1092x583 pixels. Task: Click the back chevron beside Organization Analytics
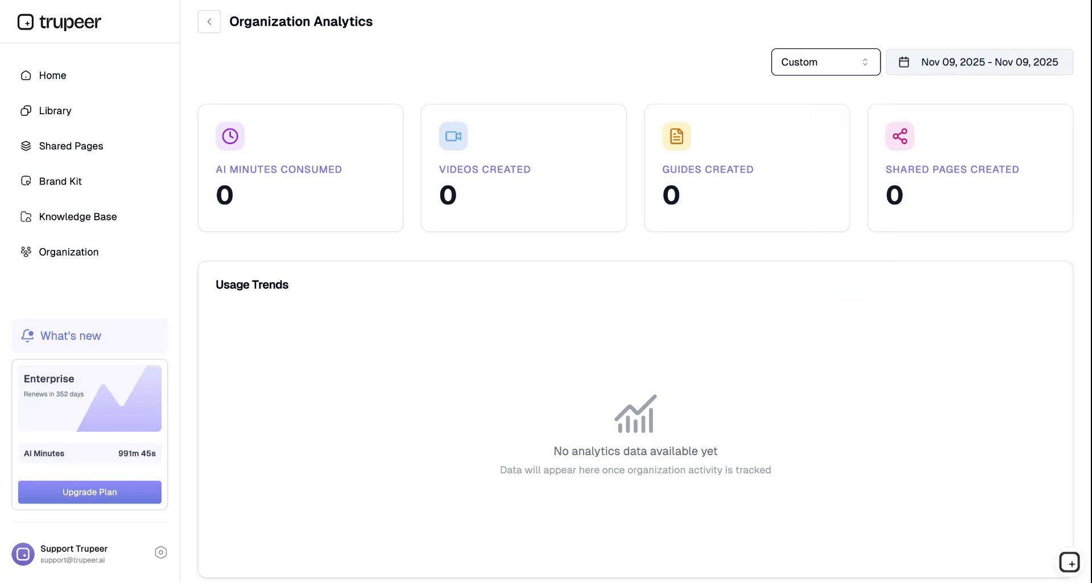209,21
